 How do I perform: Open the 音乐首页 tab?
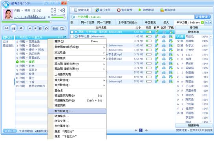pos(103,10)
